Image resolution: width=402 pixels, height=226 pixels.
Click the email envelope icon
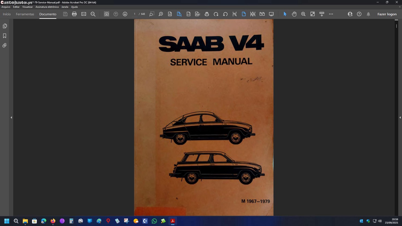[84, 14]
